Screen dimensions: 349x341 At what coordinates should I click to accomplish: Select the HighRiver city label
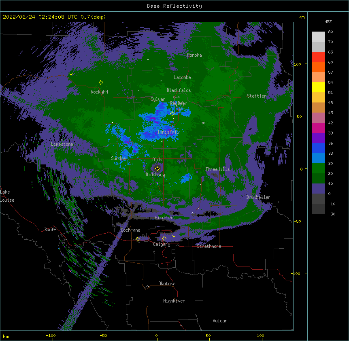coord(174,301)
